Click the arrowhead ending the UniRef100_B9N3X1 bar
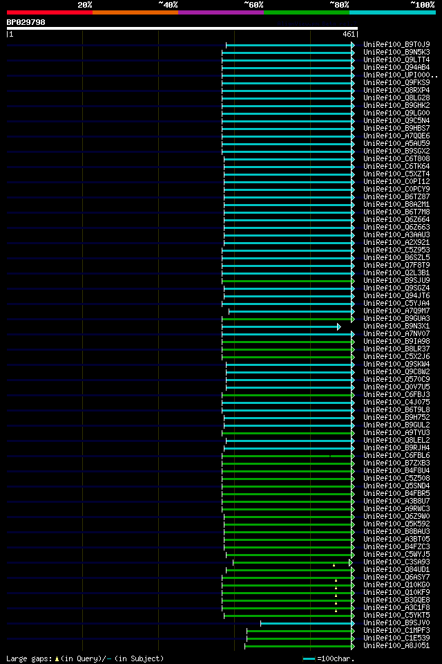 (339, 326)
